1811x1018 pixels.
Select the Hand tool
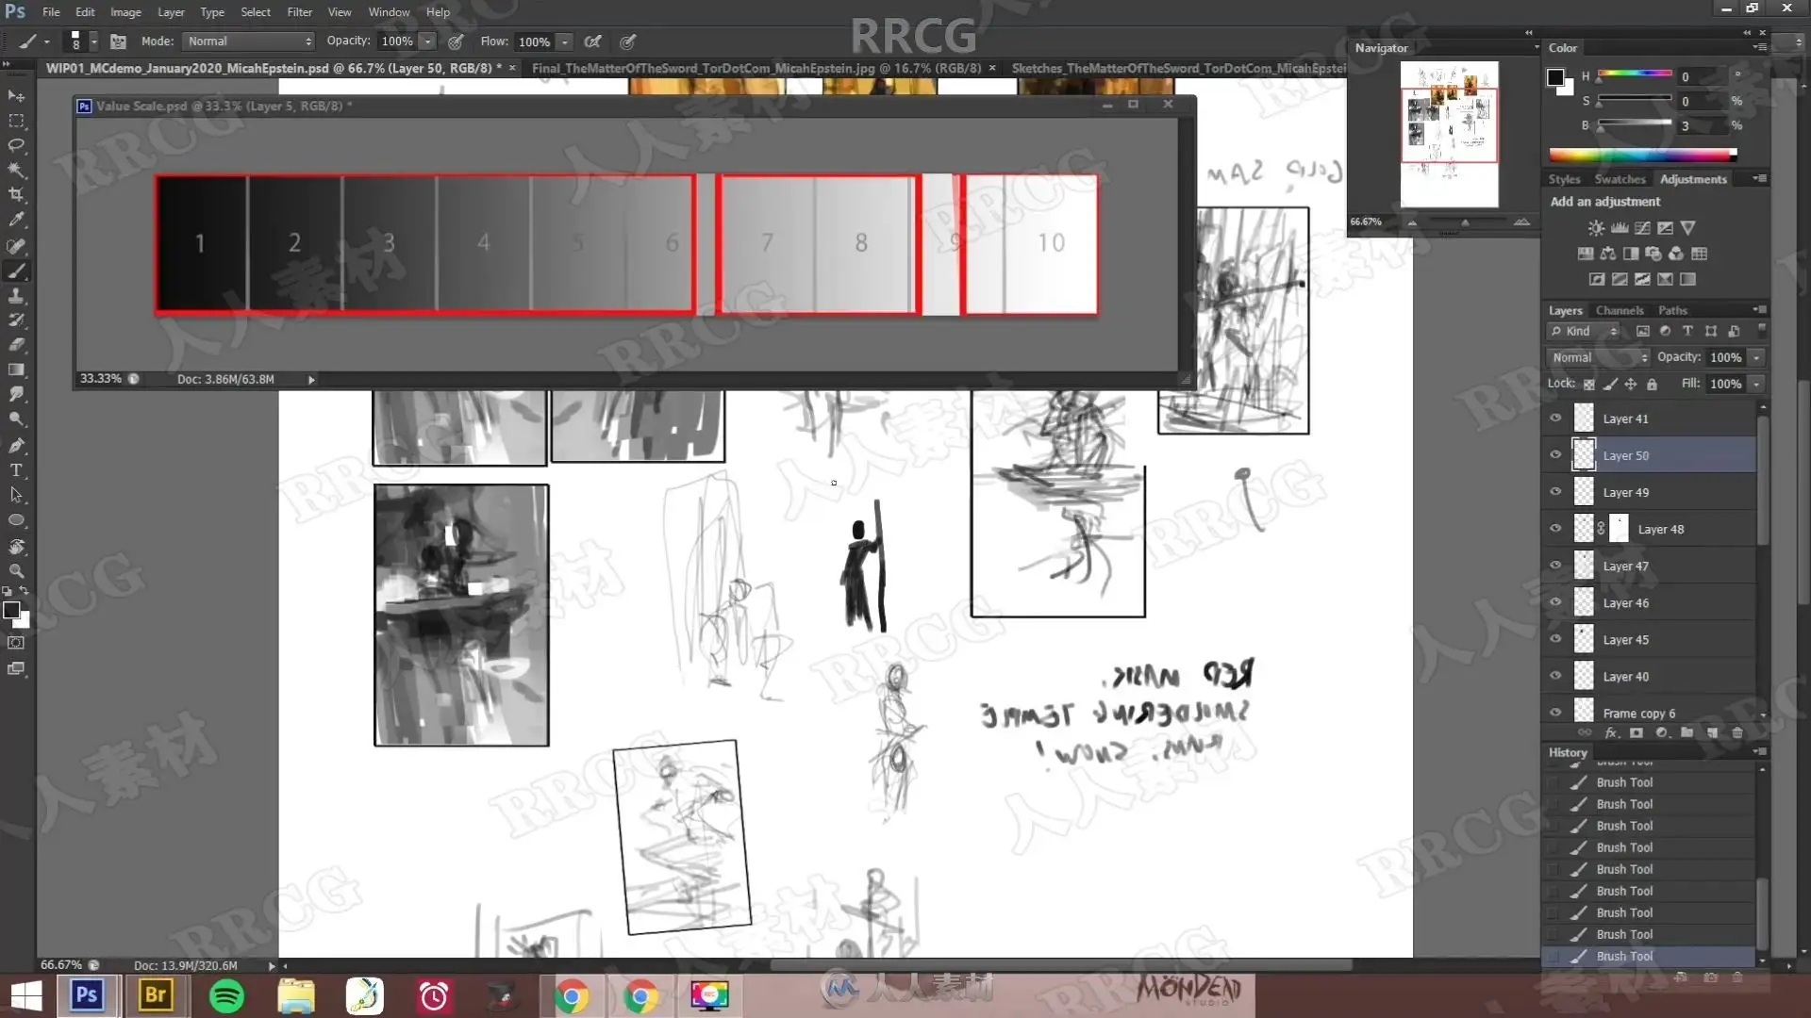coord(16,547)
